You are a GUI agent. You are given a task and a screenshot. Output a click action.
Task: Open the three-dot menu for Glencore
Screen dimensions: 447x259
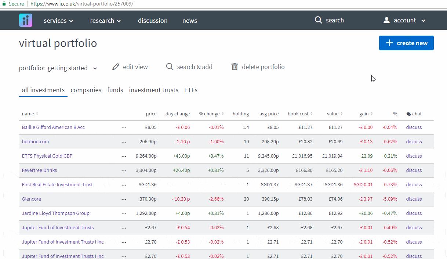(124, 199)
